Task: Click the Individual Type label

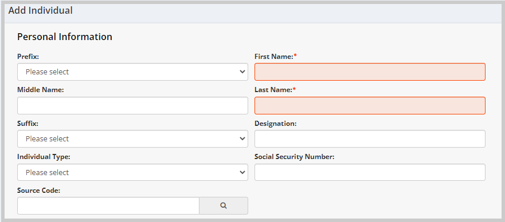Action: pos(44,157)
